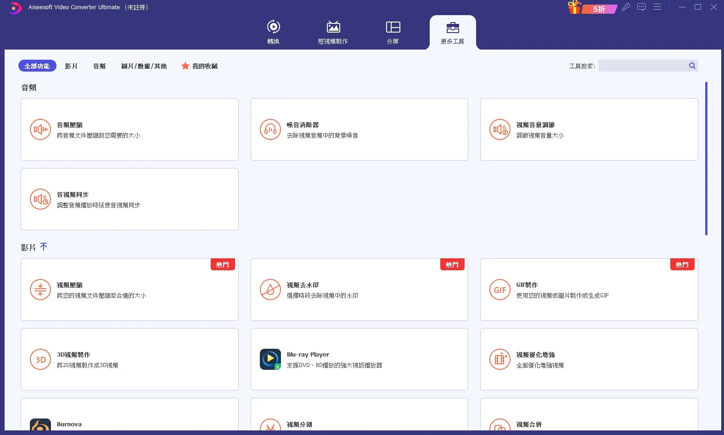Screen dimensions: 724x435
Task: Click the Aiseesoft app logo icon
Action: coord(15,8)
